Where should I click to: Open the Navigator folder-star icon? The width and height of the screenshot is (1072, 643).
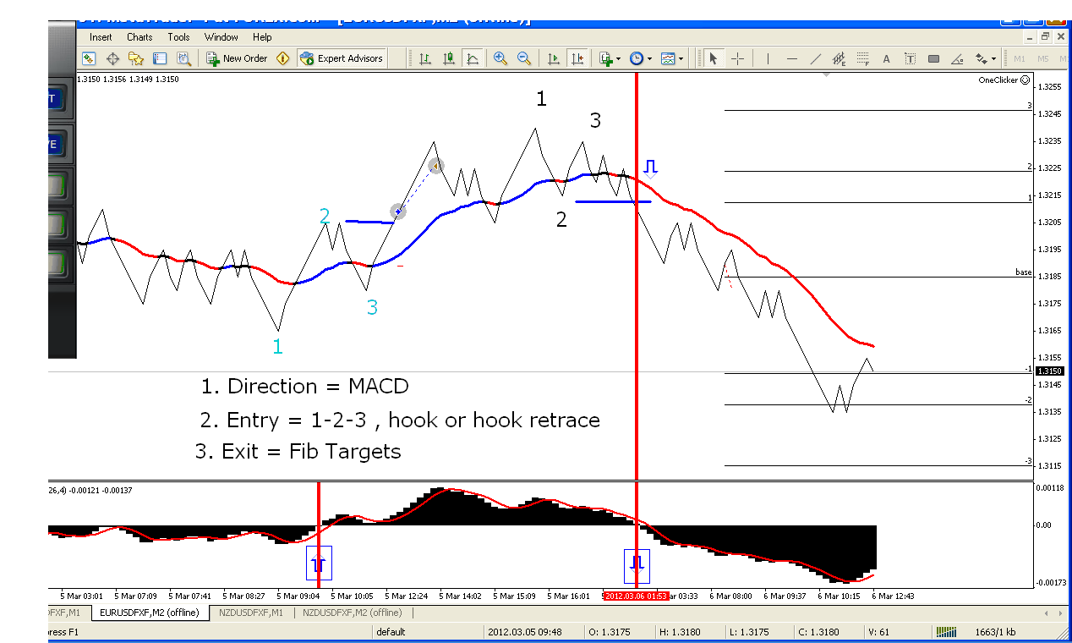(136, 58)
